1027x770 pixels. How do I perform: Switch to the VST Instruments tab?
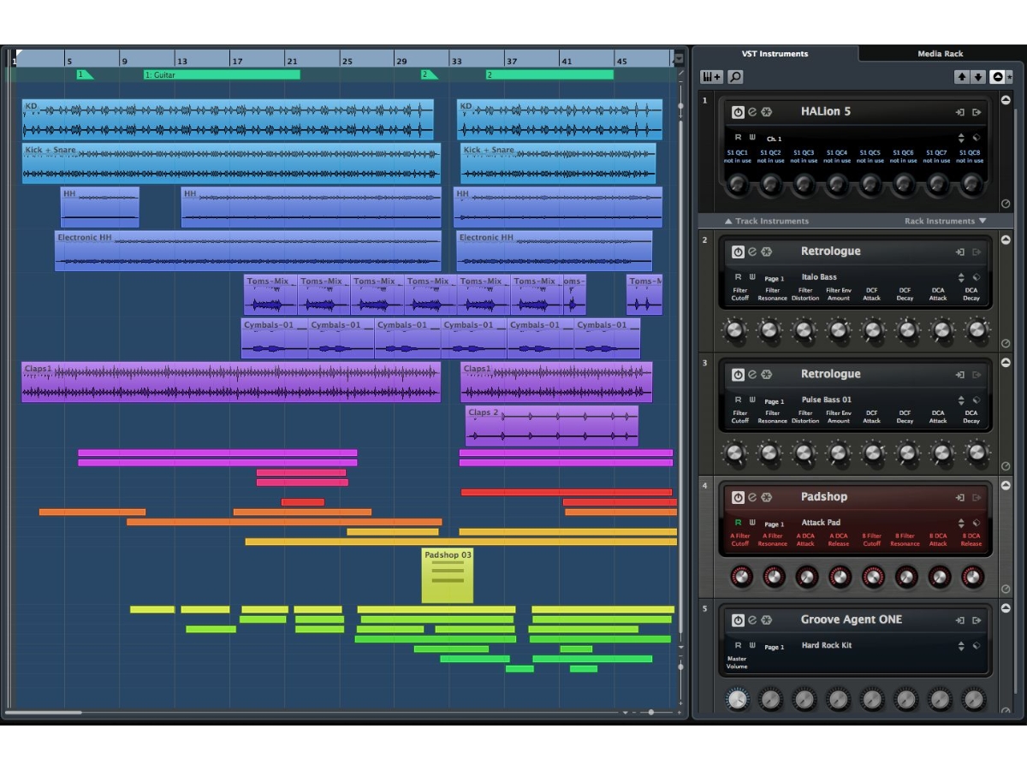point(775,53)
